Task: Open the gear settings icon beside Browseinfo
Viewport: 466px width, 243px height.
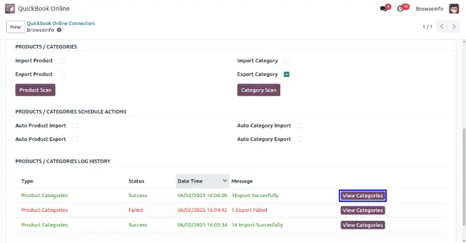Action: 59,30
